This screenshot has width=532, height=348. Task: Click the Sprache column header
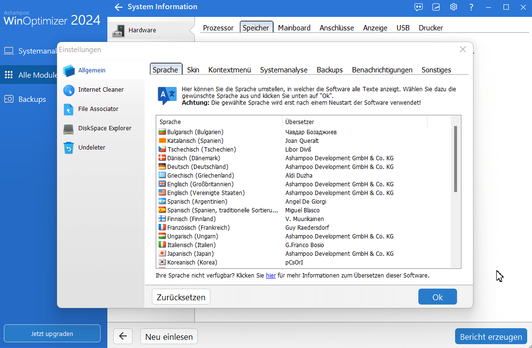[219, 122]
